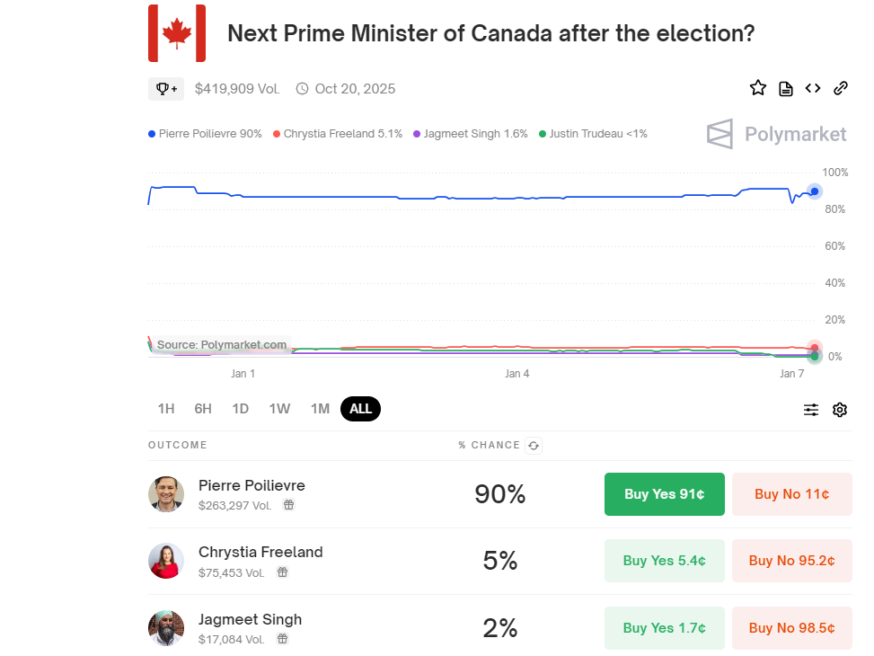Select the 1H time range
The image size is (874, 656).
pyautogui.click(x=166, y=409)
